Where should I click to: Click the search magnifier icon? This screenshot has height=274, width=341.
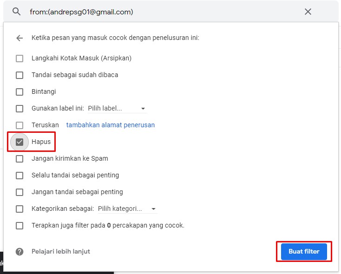coord(17,12)
